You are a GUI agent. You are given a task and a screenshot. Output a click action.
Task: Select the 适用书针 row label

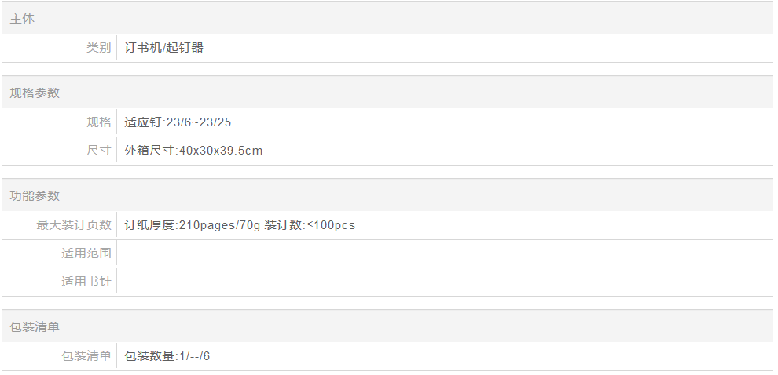click(x=86, y=282)
